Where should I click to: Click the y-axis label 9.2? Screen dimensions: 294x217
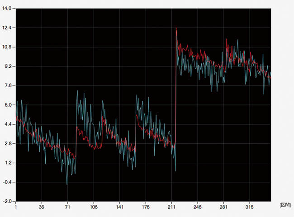pos(8,66)
